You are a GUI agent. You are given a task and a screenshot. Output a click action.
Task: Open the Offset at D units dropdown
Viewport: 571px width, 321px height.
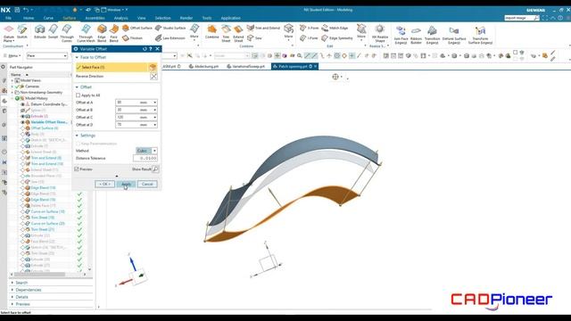tap(154, 125)
